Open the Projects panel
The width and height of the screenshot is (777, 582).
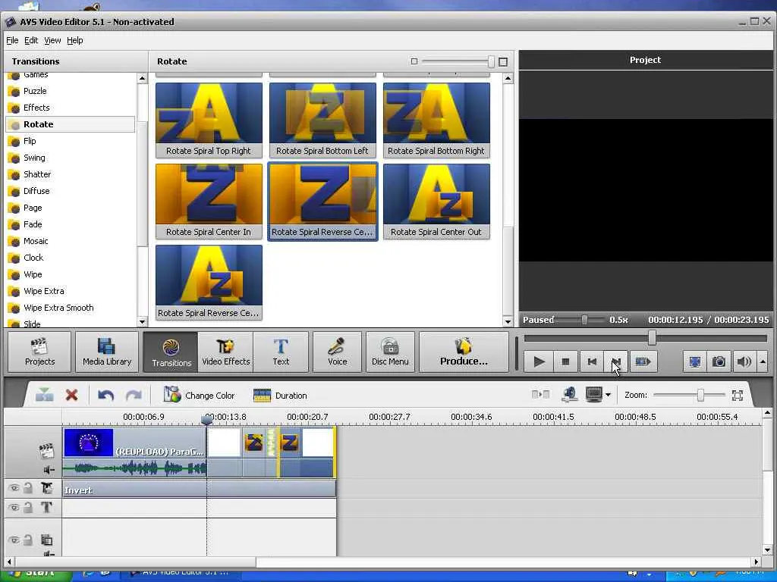click(x=39, y=352)
